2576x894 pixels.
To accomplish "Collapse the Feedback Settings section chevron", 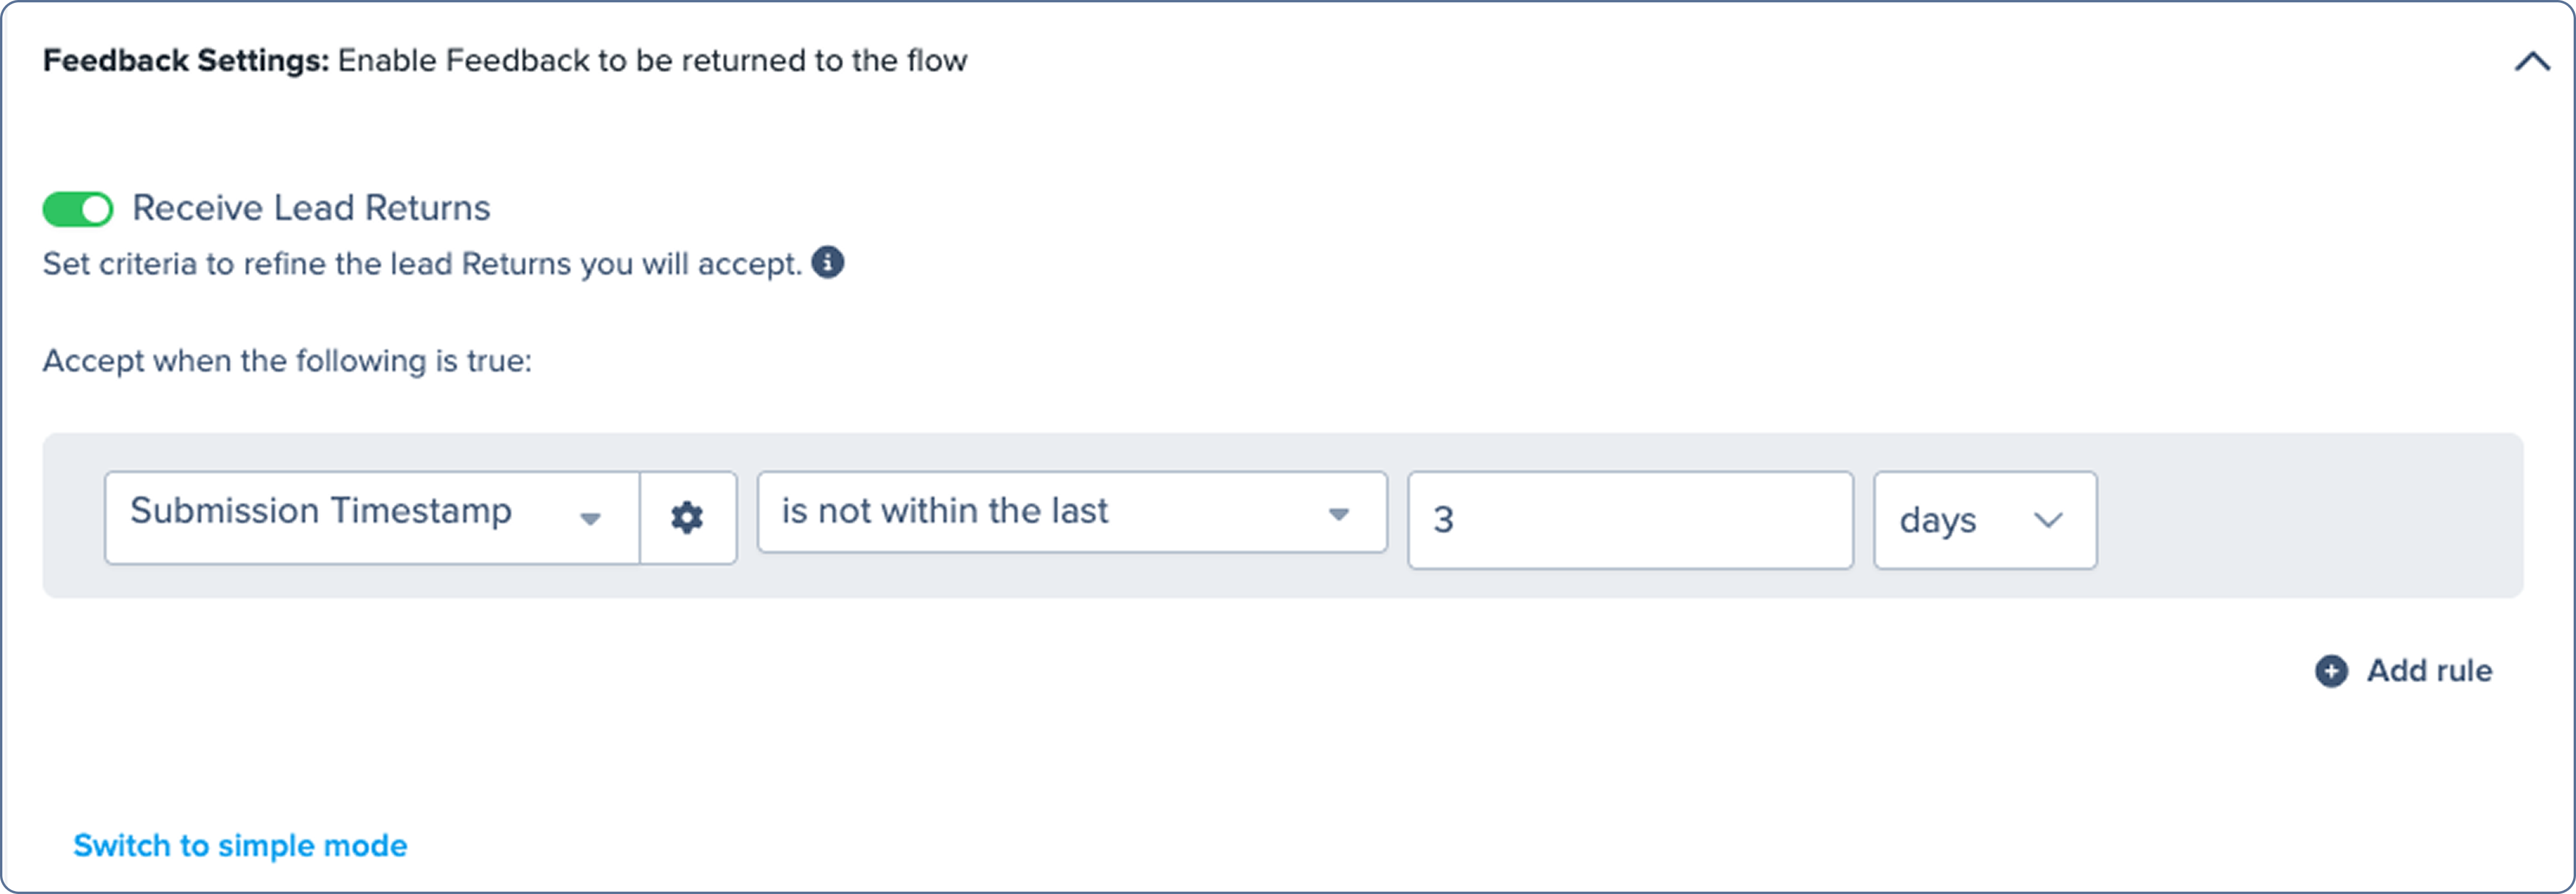I will tap(2532, 62).
